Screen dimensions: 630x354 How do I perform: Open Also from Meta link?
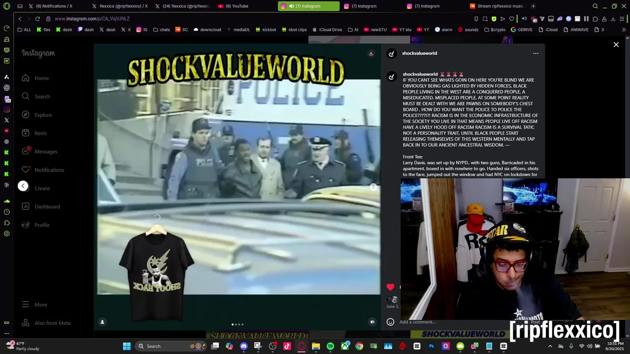[x=46, y=323]
